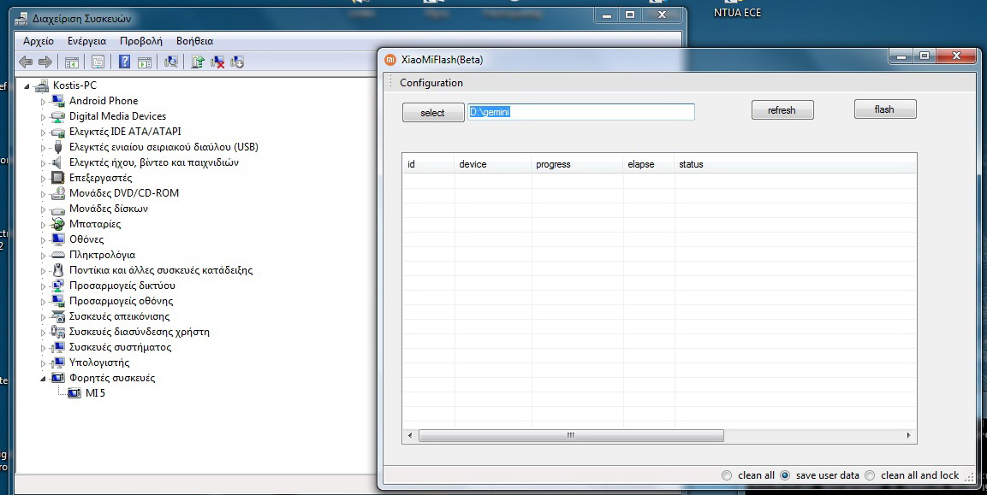Open the Ενέργεια menu

coord(86,41)
